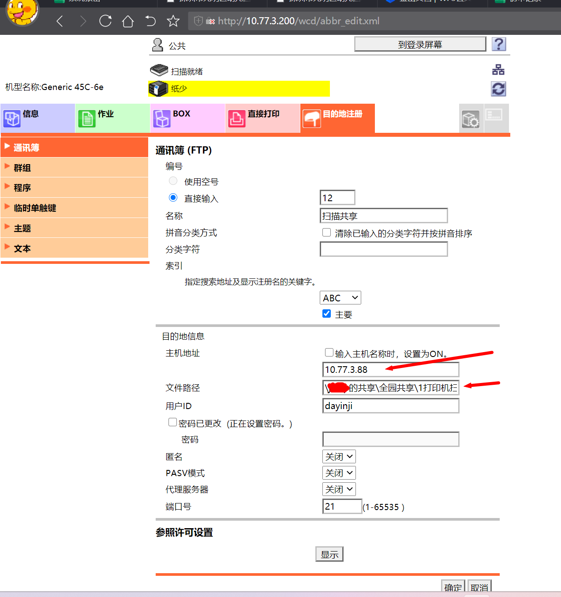This screenshot has height=597, width=561.
Task: Open 主题 in the side menu
Action: pos(74,228)
